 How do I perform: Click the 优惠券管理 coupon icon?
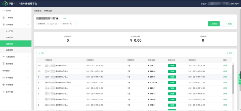(4, 57)
